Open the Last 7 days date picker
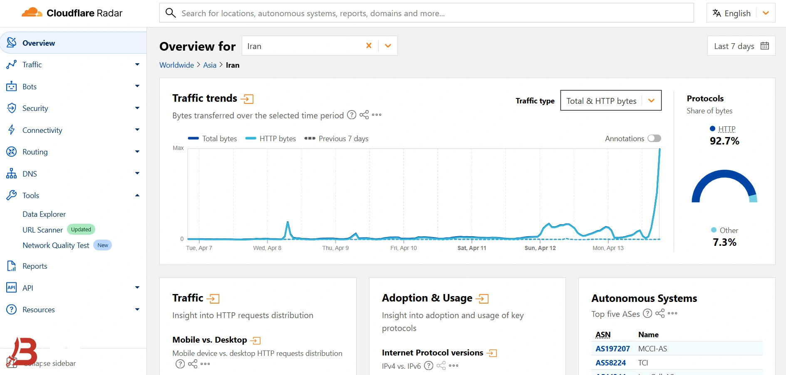This screenshot has height=375, width=786. click(741, 46)
